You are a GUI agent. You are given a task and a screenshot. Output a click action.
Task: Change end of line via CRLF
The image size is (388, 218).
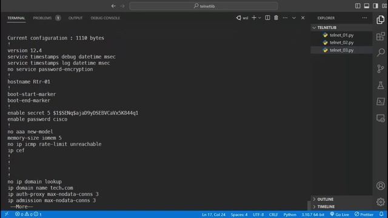click(273, 214)
